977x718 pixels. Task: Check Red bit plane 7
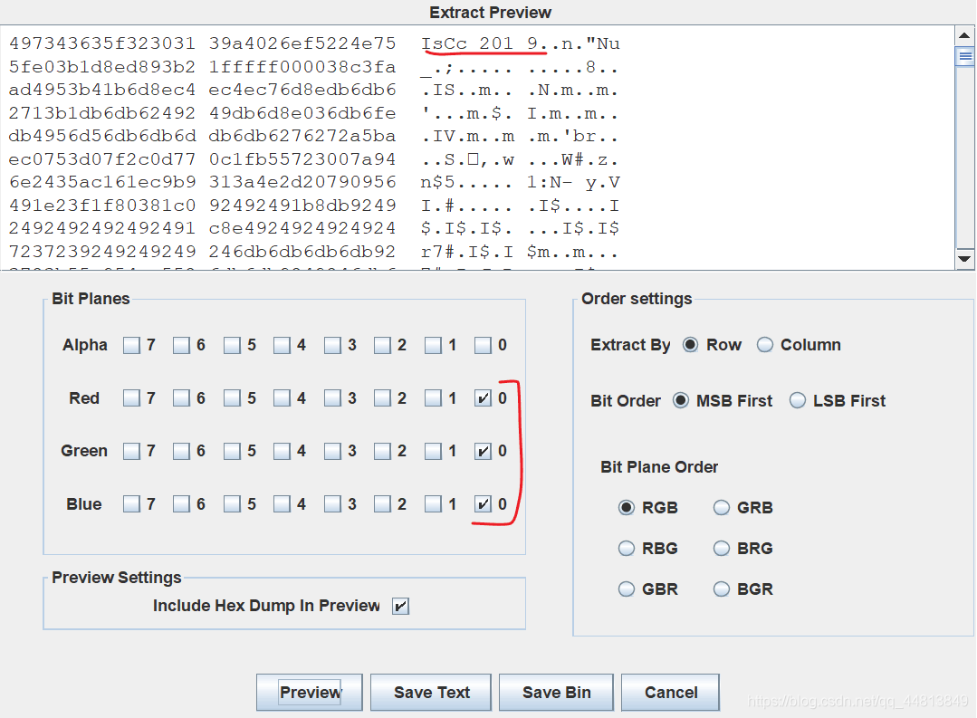[x=131, y=398]
